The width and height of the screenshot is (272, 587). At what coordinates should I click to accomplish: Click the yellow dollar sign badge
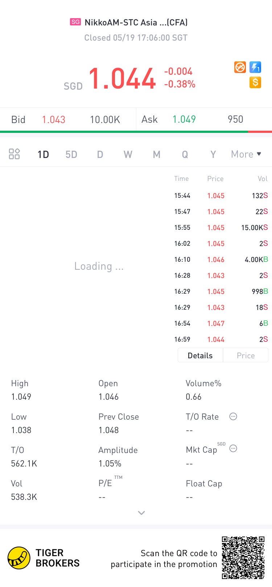255,82
